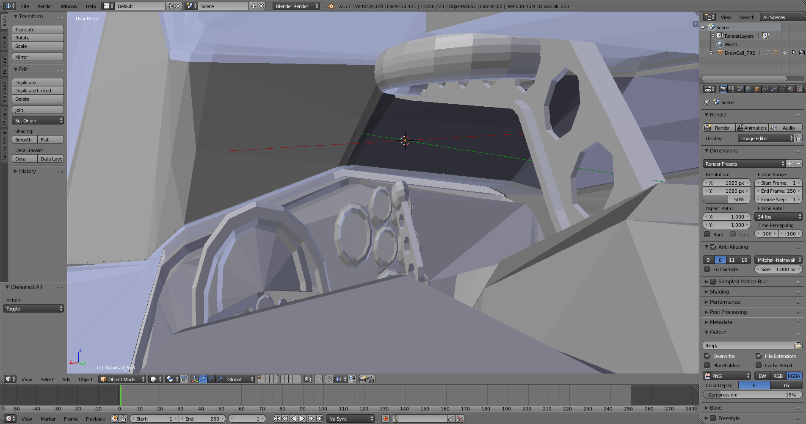This screenshot has width=806, height=424.
Task: Open the World properties tab icon
Action: 748,89
